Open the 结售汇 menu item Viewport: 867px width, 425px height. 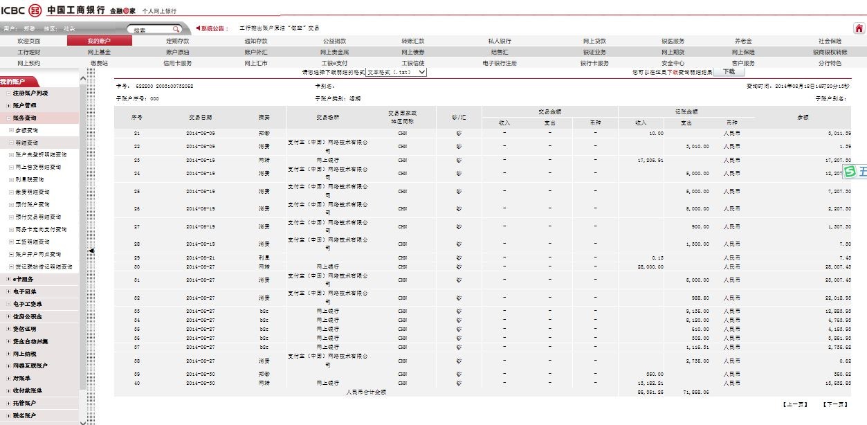tap(500, 53)
